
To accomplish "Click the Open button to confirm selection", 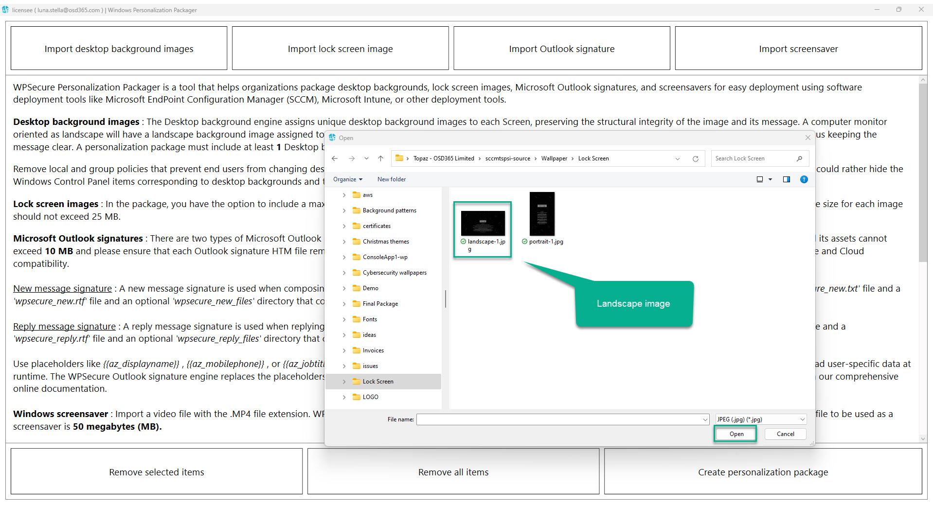I will coord(735,434).
